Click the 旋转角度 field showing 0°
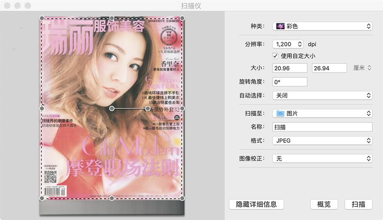Image resolution: width=383 pixels, height=220 pixels. click(x=290, y=82)
